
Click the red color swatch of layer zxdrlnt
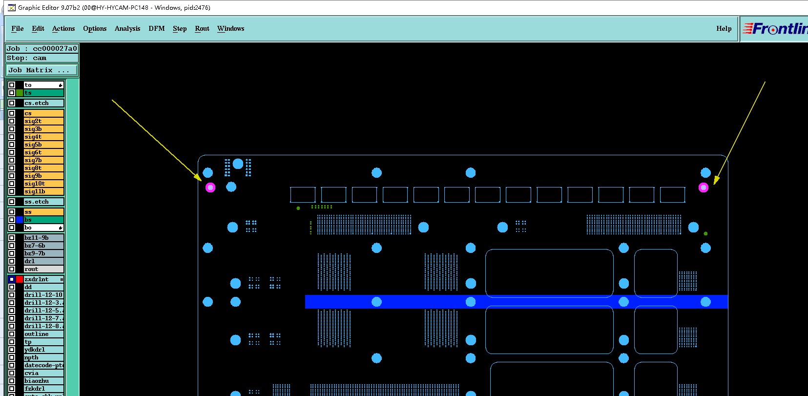coord(20,279)
